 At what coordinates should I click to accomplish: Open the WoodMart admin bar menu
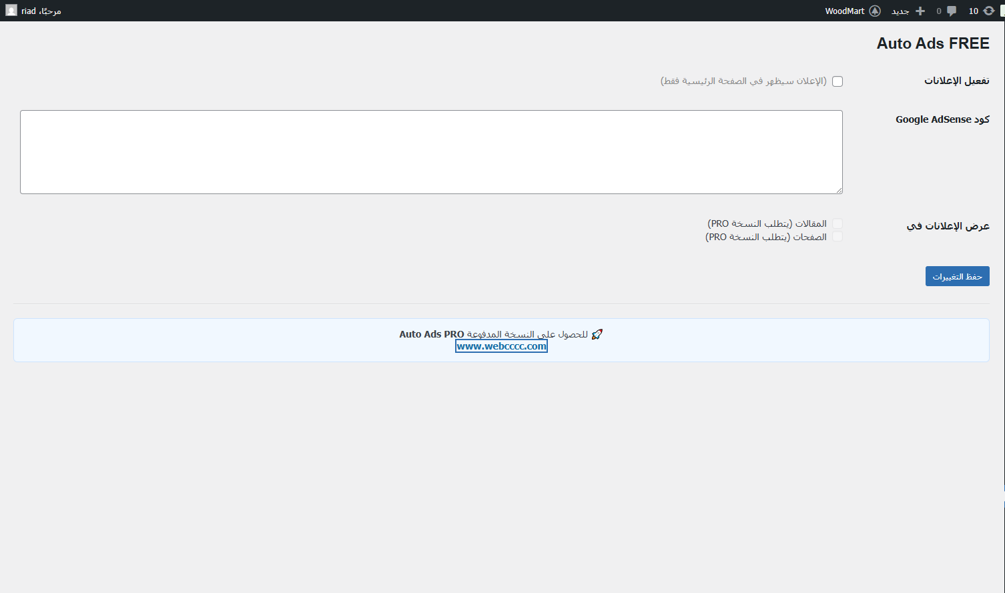845,11
